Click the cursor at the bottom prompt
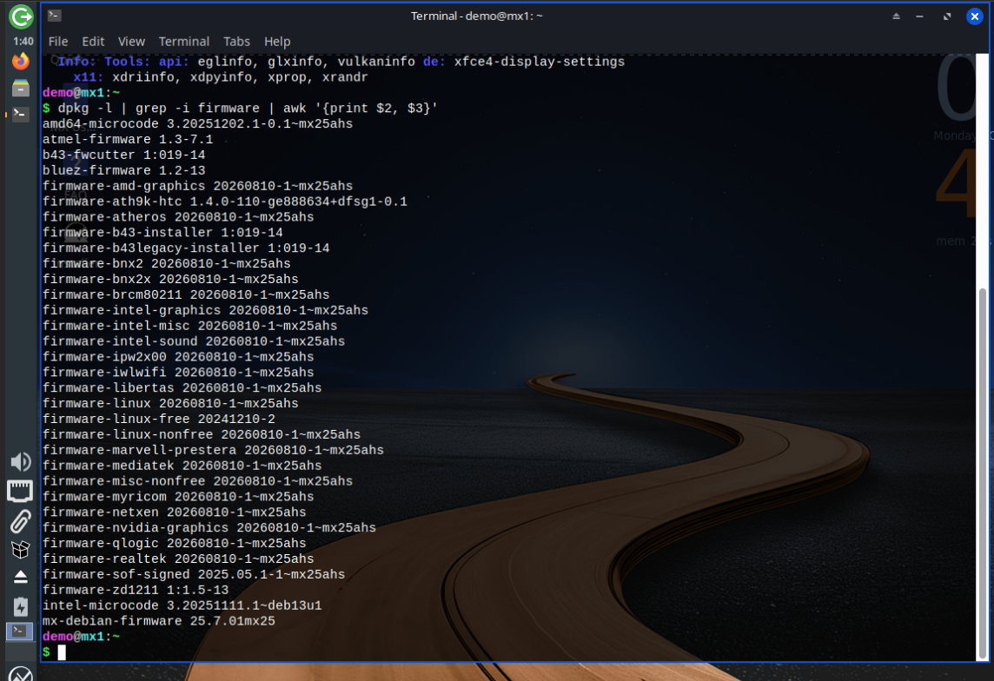 point(62,651)
